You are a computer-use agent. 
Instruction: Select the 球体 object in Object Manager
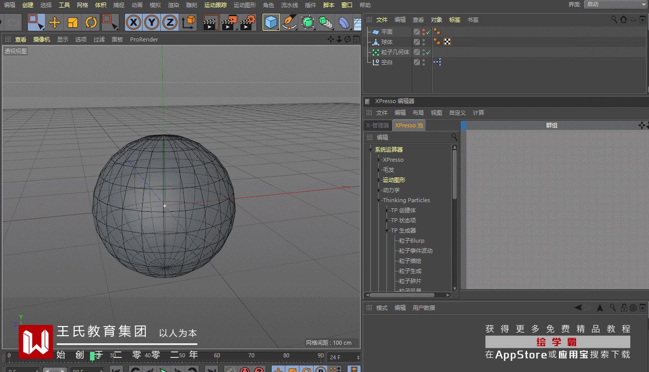[x=387, y=42]
